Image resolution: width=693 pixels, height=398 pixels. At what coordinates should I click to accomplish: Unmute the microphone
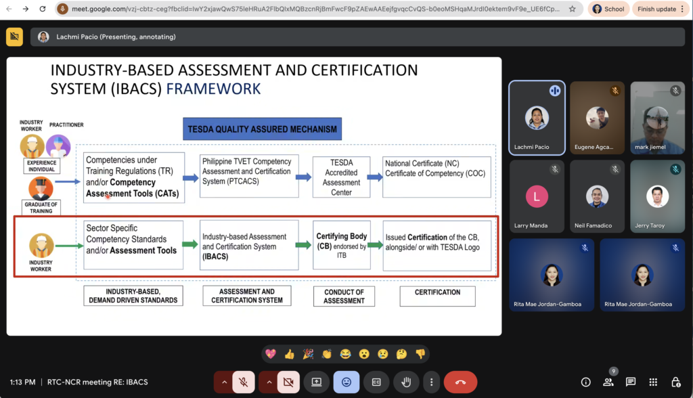pyautogui.click(x=244, y=382)
